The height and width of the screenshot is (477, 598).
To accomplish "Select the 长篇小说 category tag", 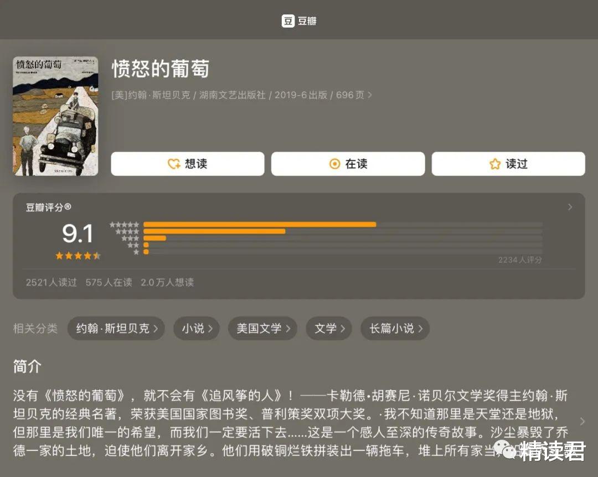I will [x=395, y=328].
